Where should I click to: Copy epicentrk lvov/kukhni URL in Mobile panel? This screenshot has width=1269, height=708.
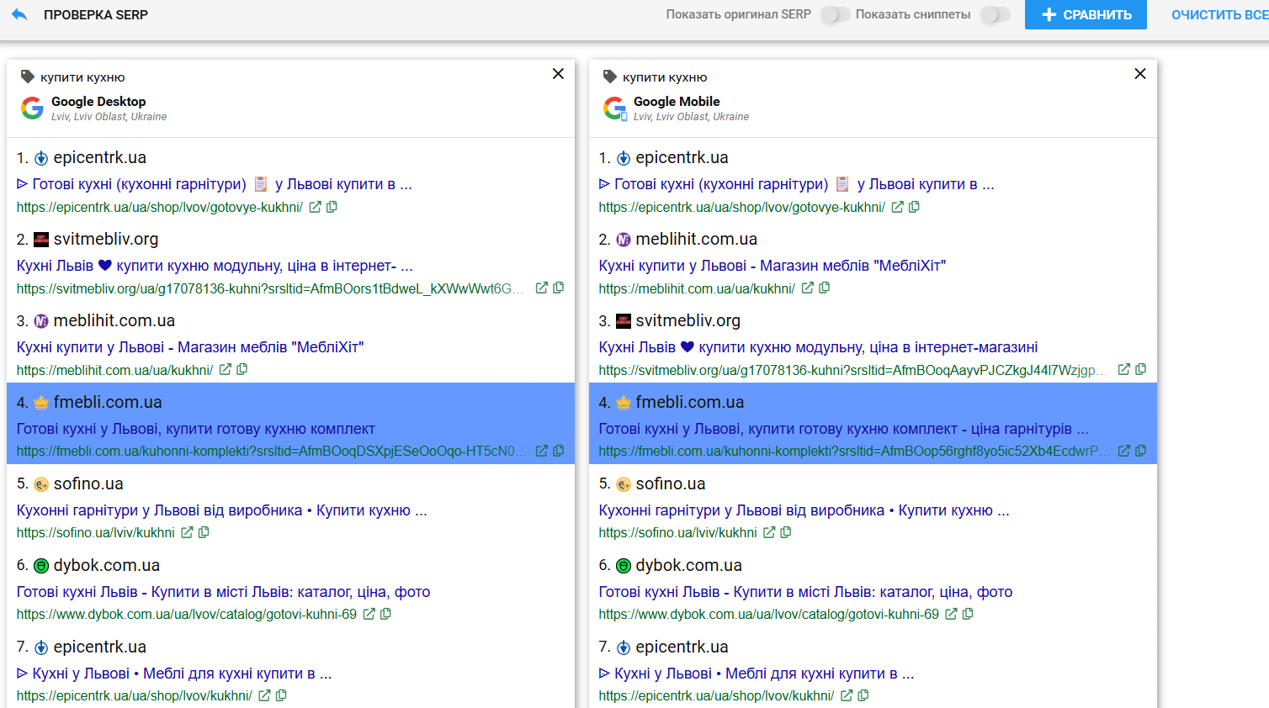click(863, 695)
